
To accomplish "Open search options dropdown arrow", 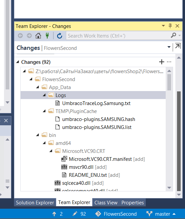I will pos(180,36).
